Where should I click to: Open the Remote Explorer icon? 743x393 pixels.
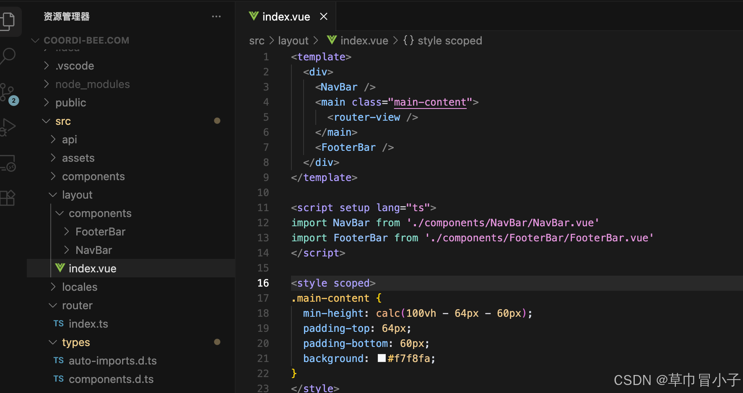[8, 163]
